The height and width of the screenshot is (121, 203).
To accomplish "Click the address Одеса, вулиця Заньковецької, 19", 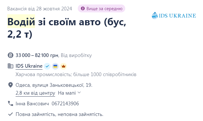I will 54,85.
